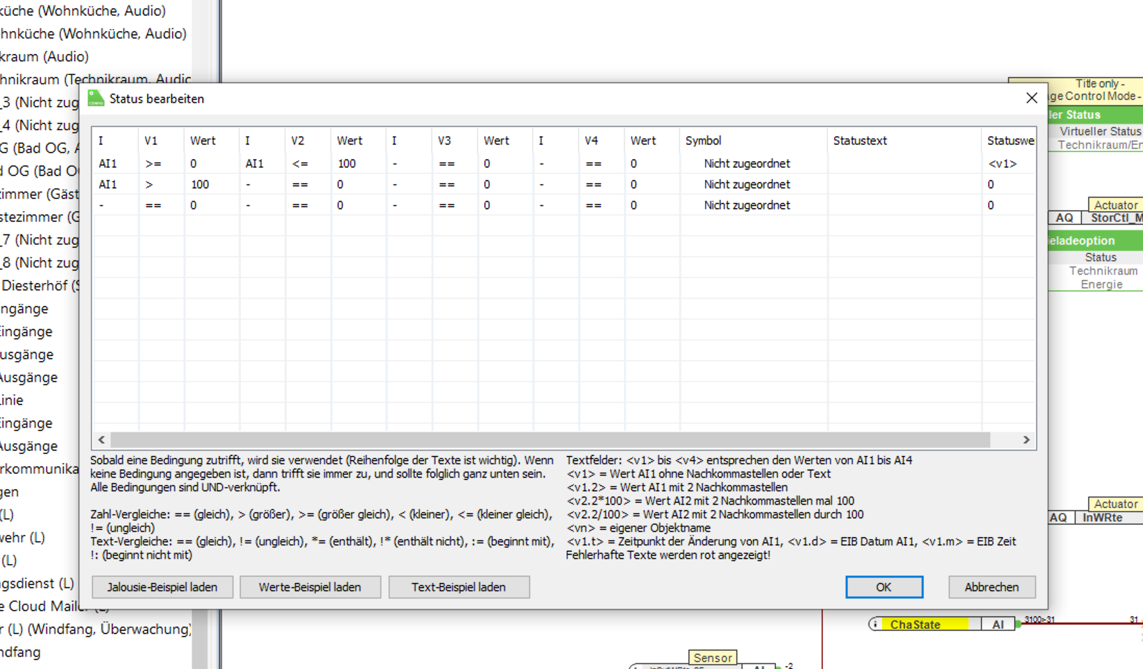Image resolution: width=1143 pixels, height=669 pixels.
Task: Click the Werte-Beispiel laden button
Action: (x=310, y=587)
